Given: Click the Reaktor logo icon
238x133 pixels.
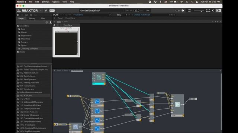Looking at the screenshot, I should pyautogui.click(x=19, y=11).
